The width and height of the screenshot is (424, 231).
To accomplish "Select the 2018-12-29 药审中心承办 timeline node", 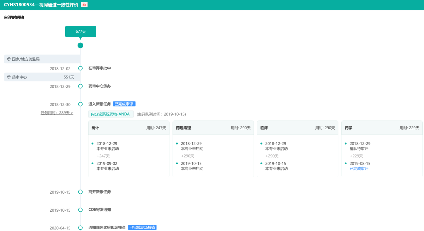I will (80, 86).
